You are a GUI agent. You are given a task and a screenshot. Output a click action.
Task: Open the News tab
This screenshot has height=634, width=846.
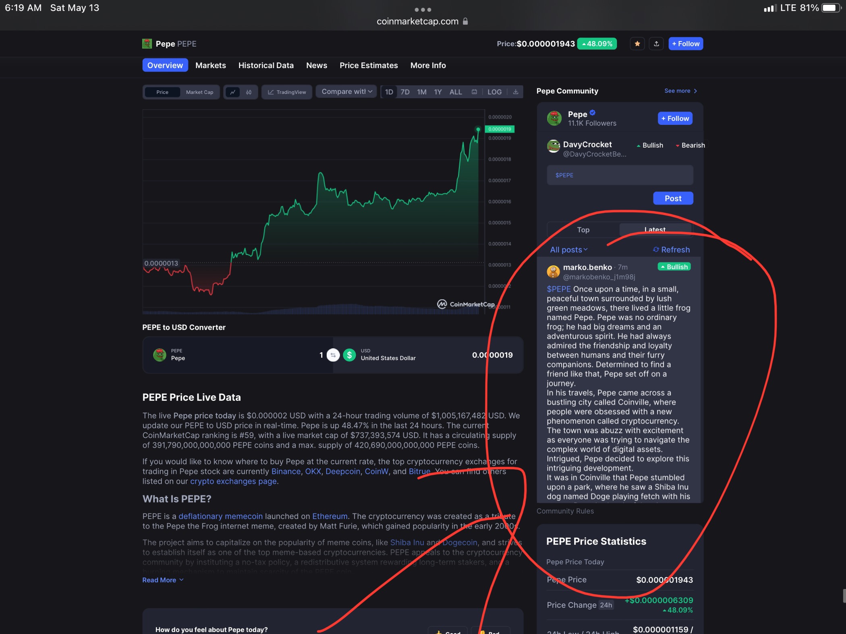pos(317,65)
